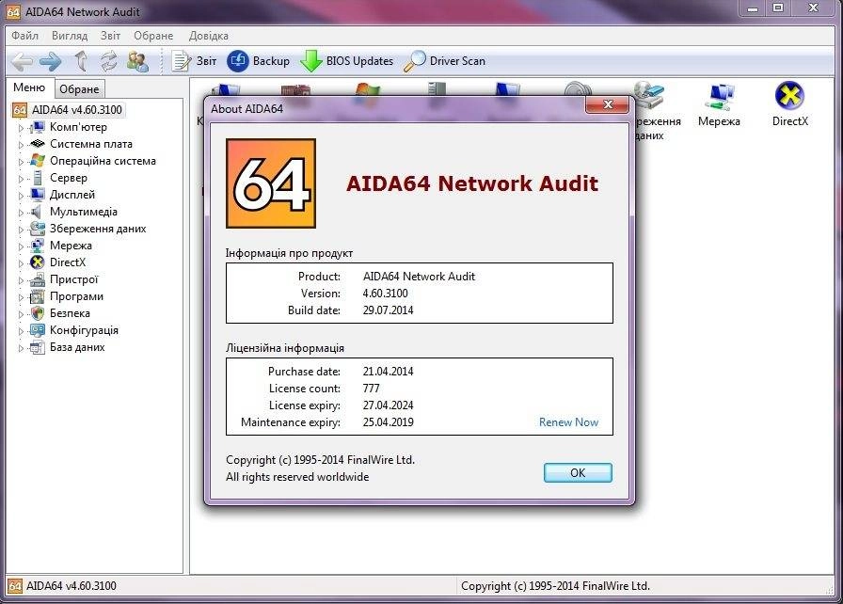The height and width of the screenshot is (604, 843).
Task: Expand the Мультимедіа tree node
Action: (21, 213)
